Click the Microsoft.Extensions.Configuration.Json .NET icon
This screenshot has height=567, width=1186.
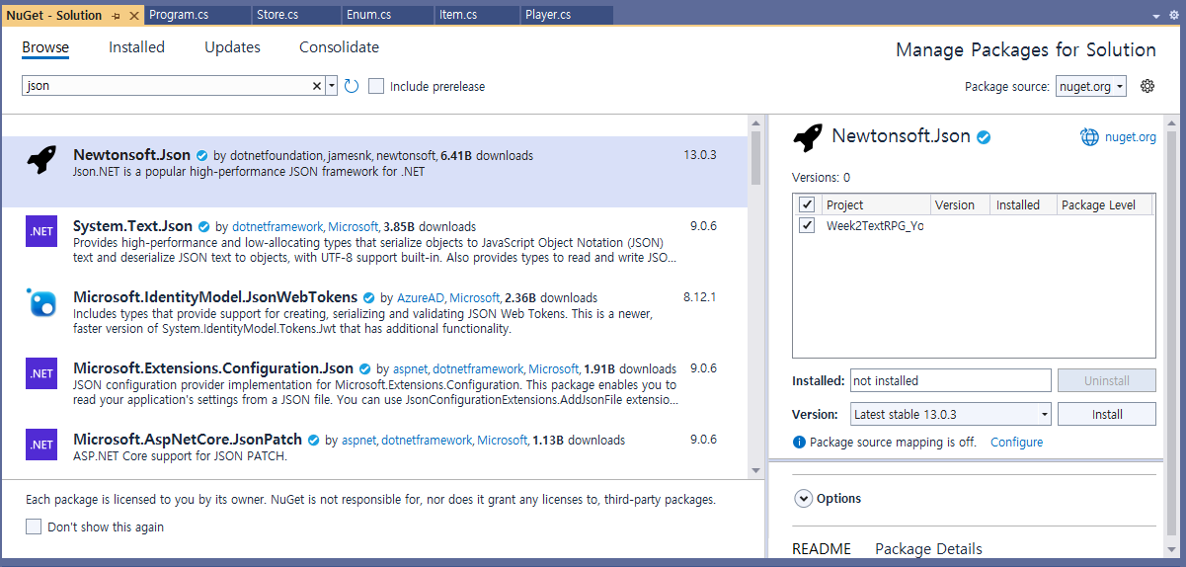[41, 374]
